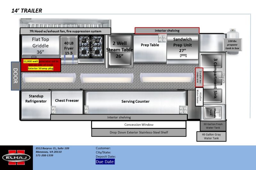The image size is (256, 170).
Task: Click the Hand Sink
Action: pos(213,112)
